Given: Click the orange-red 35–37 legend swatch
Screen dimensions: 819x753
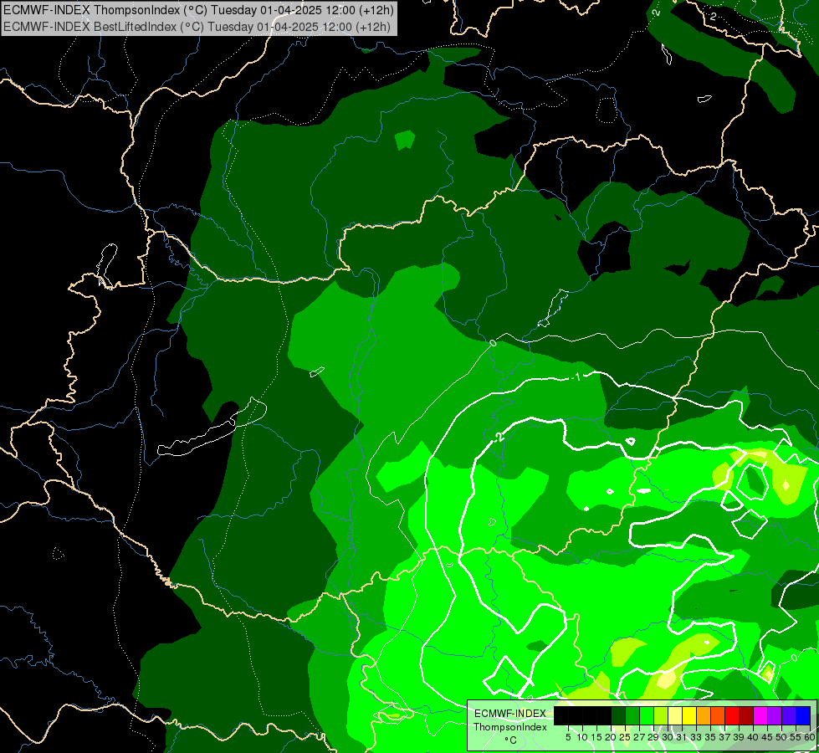Looking at the screenshot, I should [718, 715].
